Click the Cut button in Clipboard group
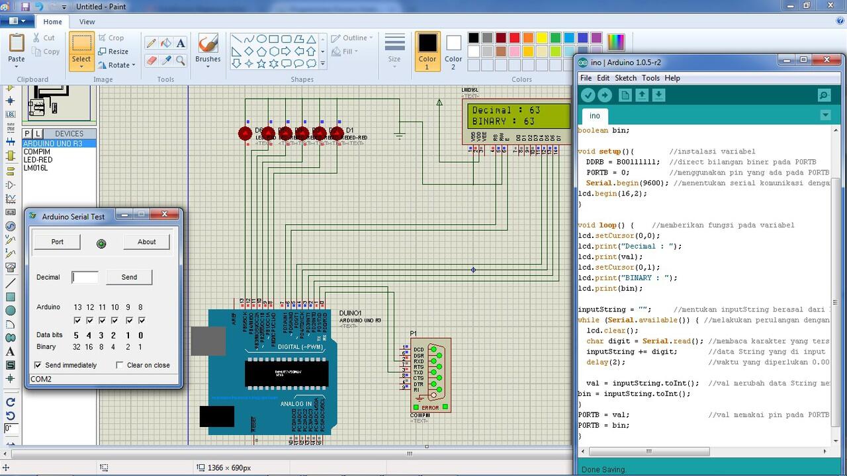Screen dimensions: 847x476 point(42,38)
